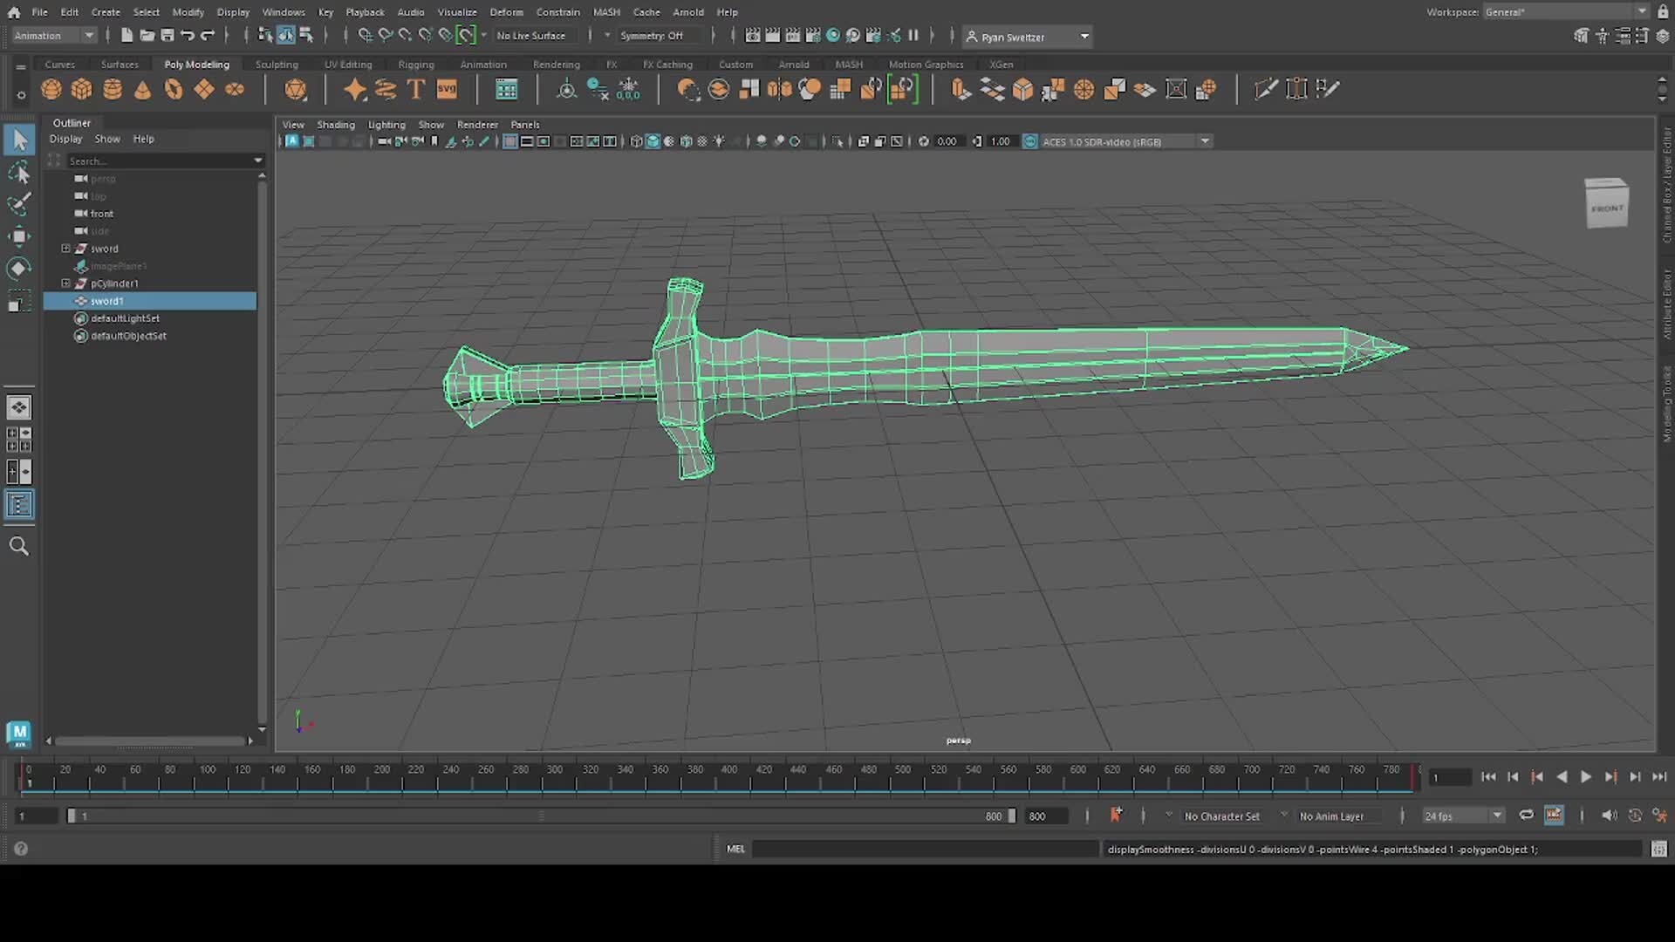Select the Scale tool in the toolbox
1675x942 pixels.
(19, 301)
